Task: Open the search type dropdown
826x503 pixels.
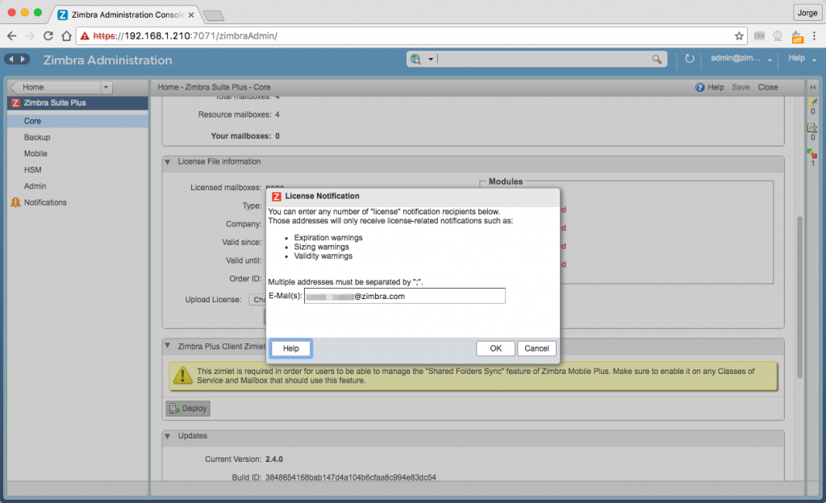Action: (x=431, y=60)
